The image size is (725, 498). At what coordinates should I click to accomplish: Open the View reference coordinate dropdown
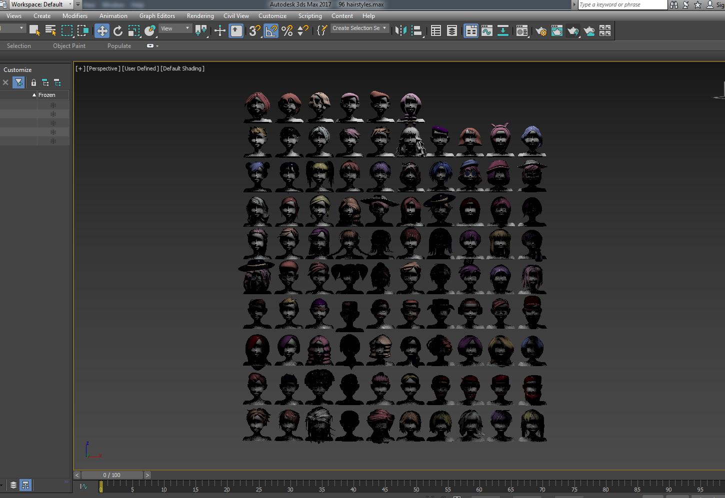click(174, 28)
